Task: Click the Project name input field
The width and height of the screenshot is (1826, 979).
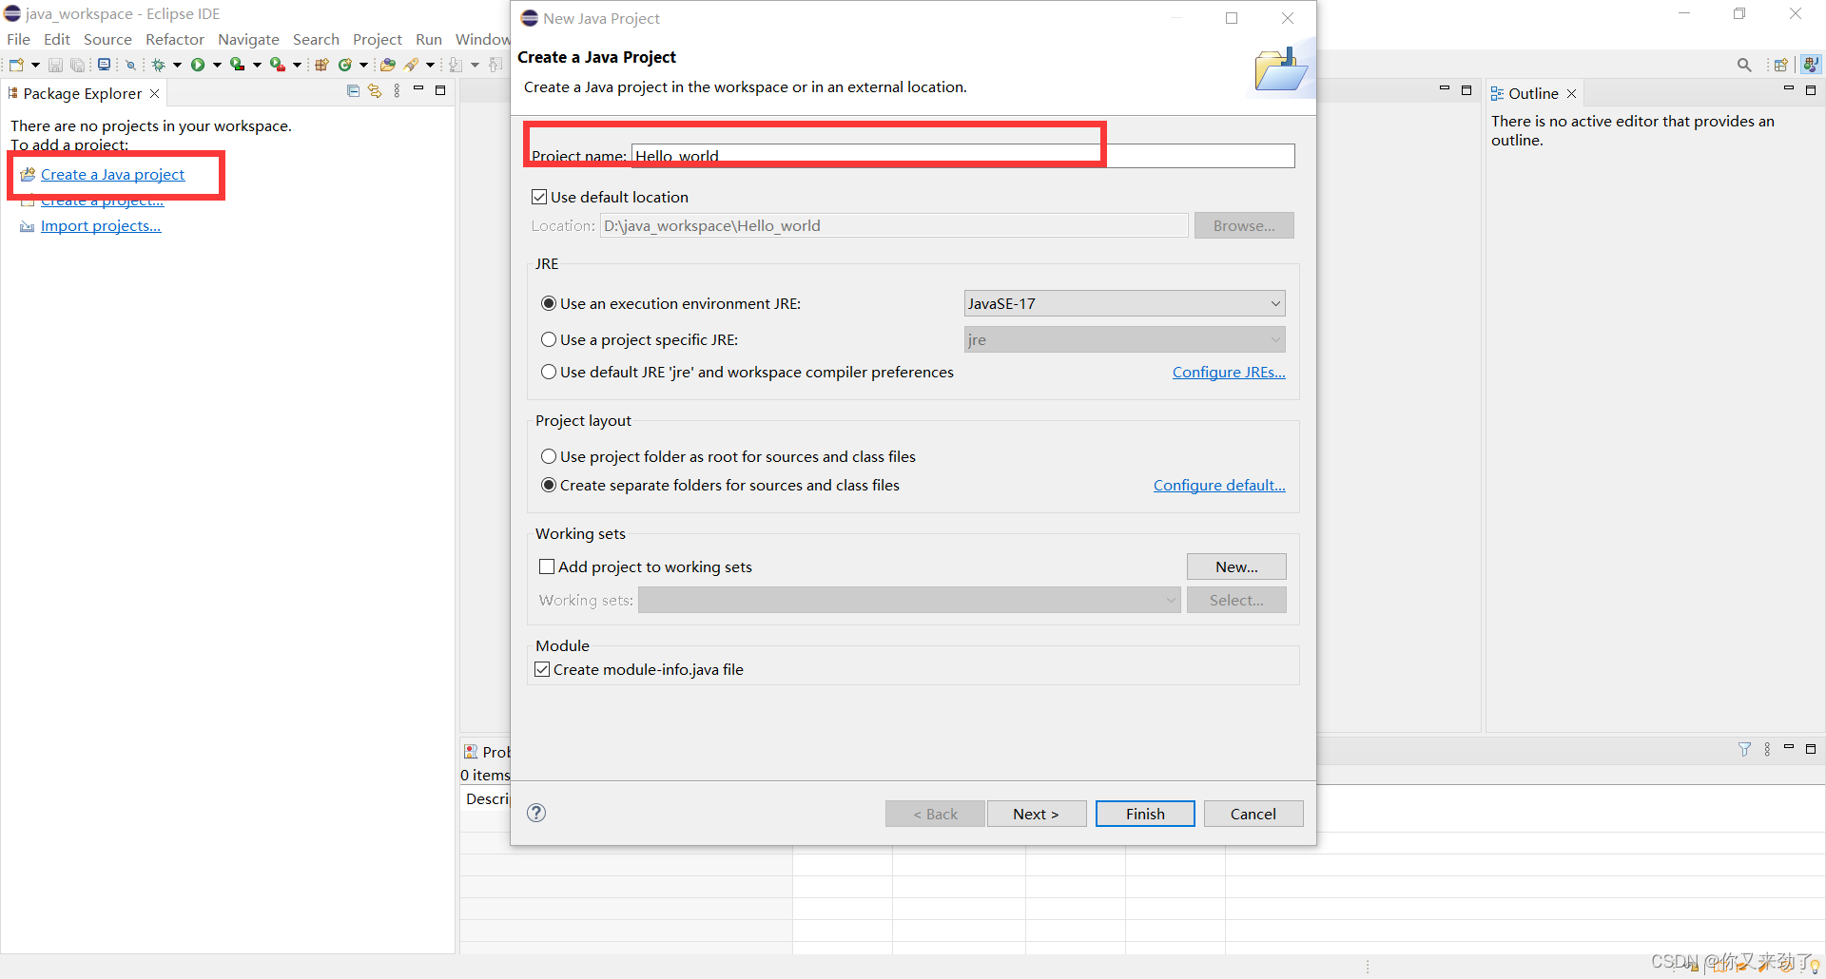Action: point(962,156)
